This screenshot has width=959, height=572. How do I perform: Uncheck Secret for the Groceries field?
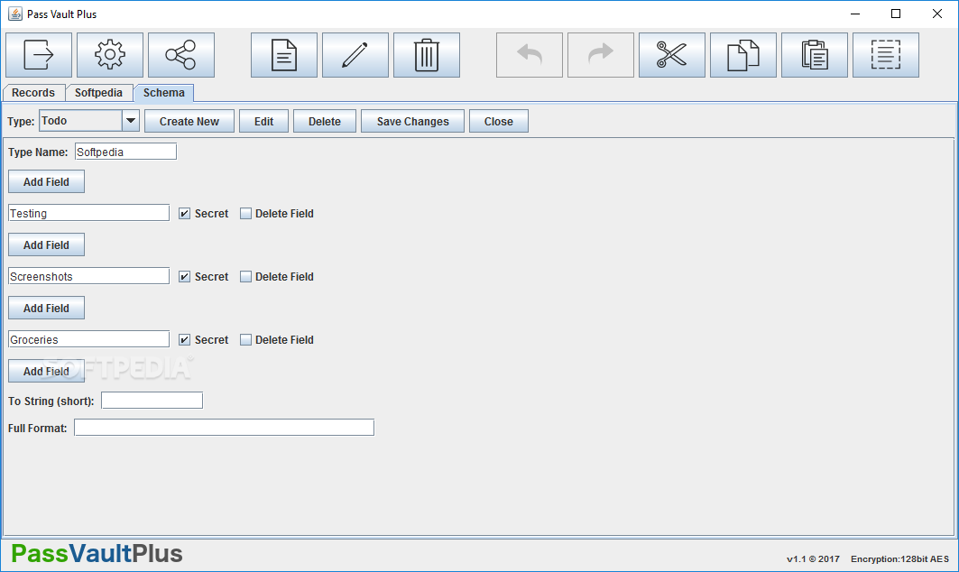[184, 339]
